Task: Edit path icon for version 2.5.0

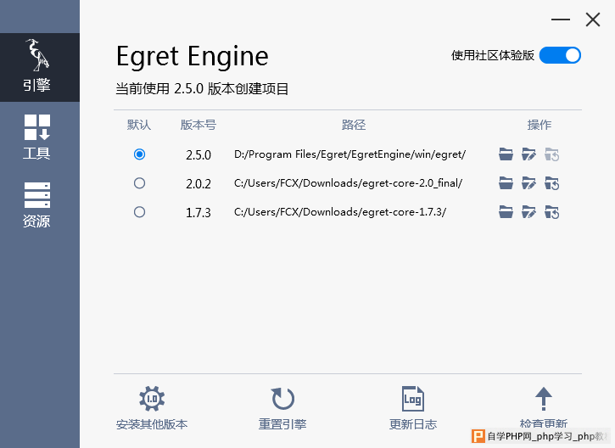Action: pyautogui.click(x=528, y=154)
